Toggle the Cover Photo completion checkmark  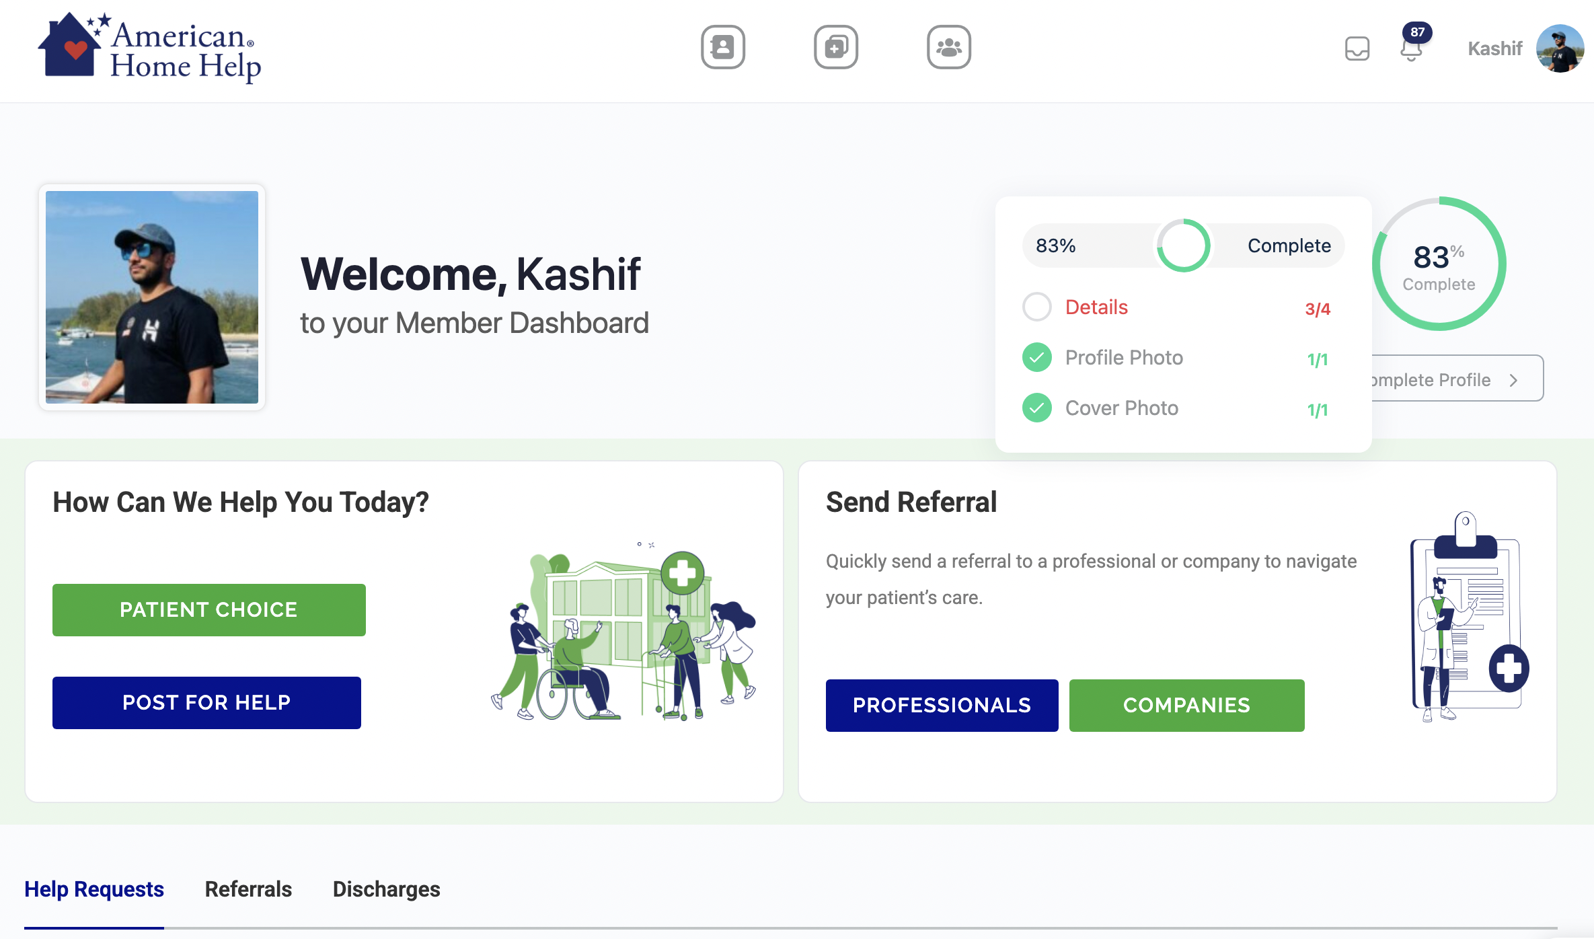coord(1036,408)
